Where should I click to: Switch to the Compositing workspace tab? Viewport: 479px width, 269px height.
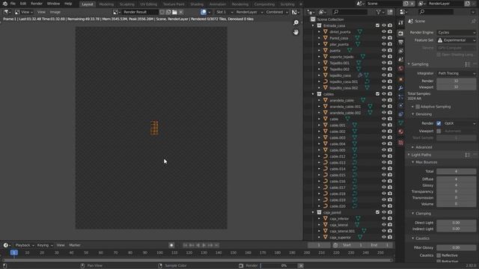(264, 4)
